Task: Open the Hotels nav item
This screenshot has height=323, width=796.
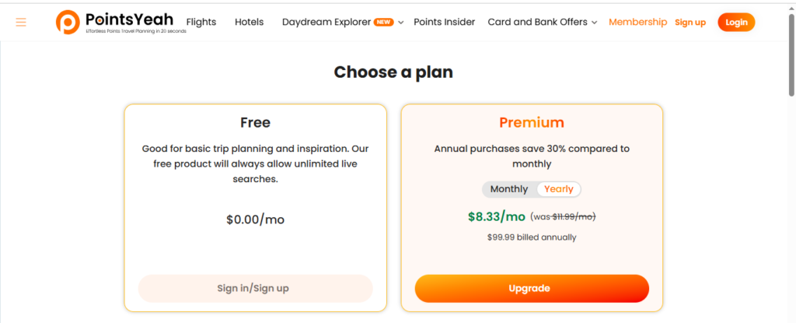Action: click(249, 22)
